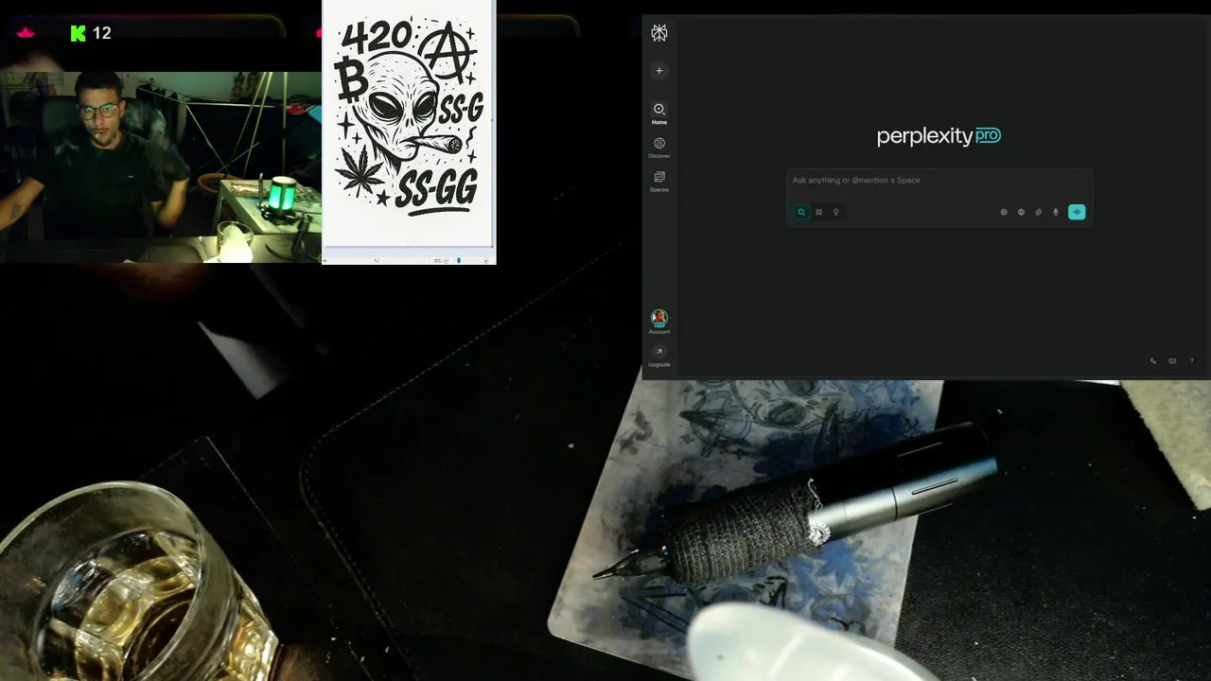The height and width of the screenshot is (681, 1211).
Task: Click the webcam feed thumbnail
Action: (x=161, y=166)
